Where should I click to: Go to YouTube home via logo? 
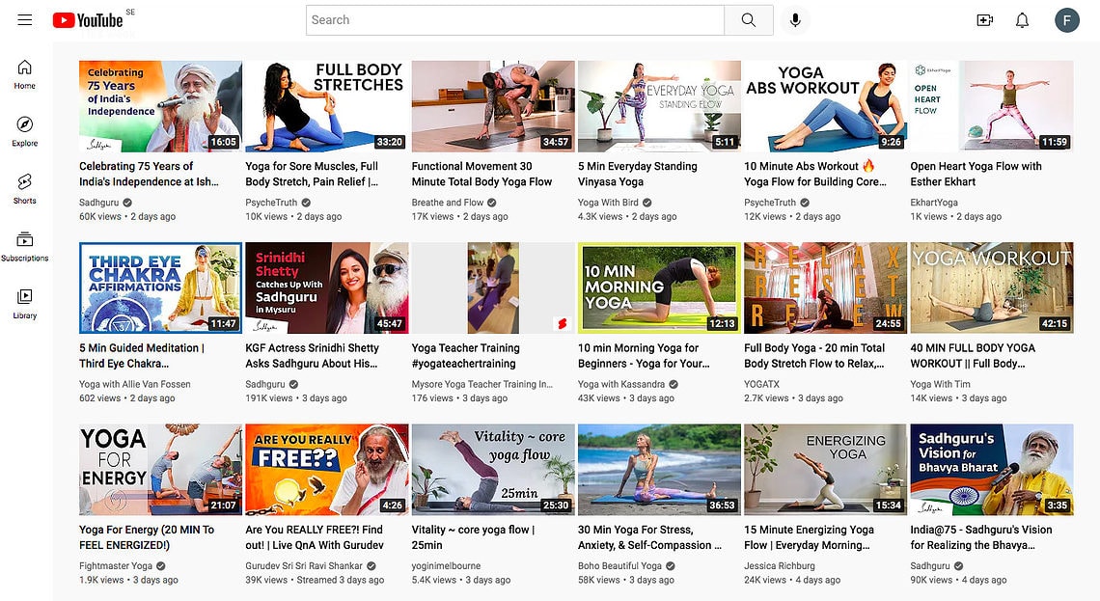pyautogui.click(x=88, y=20)
